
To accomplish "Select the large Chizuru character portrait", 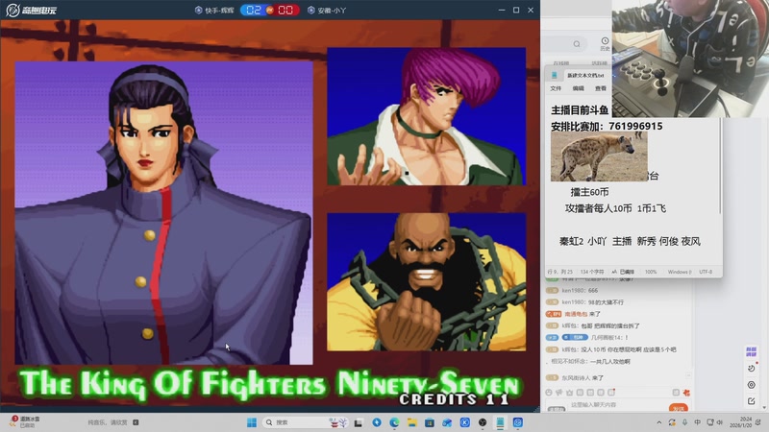I will tap(163, 212).
